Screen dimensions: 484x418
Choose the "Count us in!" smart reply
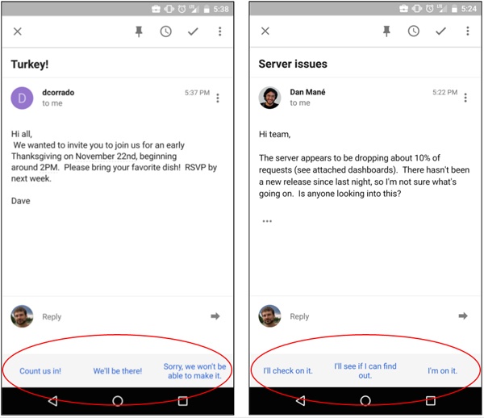pyautogui.click(x=40, y=370)
